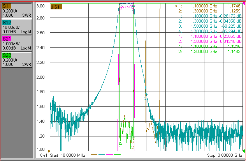Click S12 marker 3 triangle on the trace
The width and height of the screenshot is (246, 161).
click(146, 94)
